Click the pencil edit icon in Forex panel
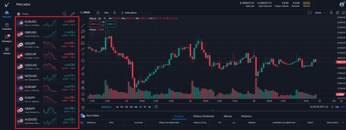This screenshot has height=130, width=346. [72, 14]
